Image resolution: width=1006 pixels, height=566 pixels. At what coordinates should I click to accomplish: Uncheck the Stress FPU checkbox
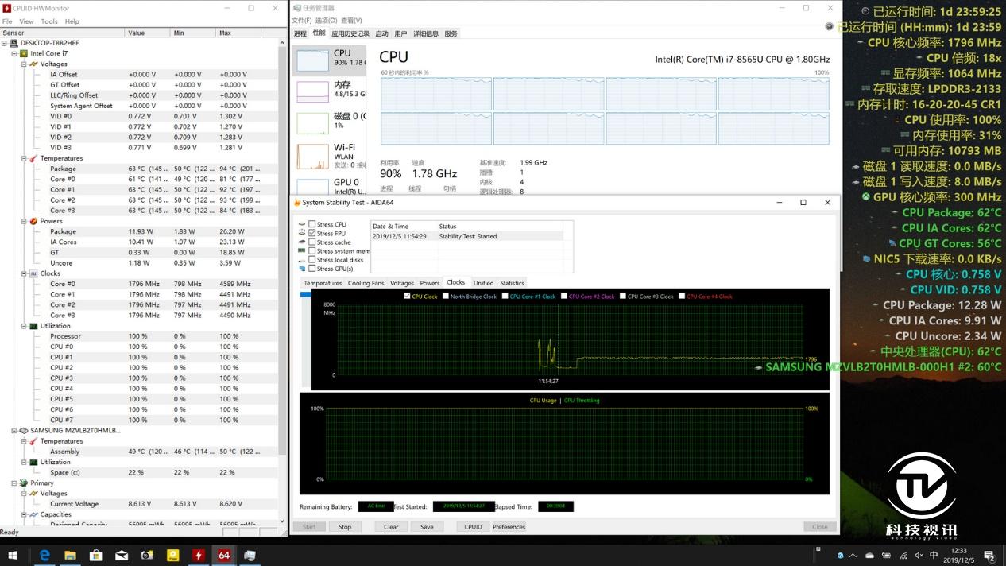pos(312,234)
